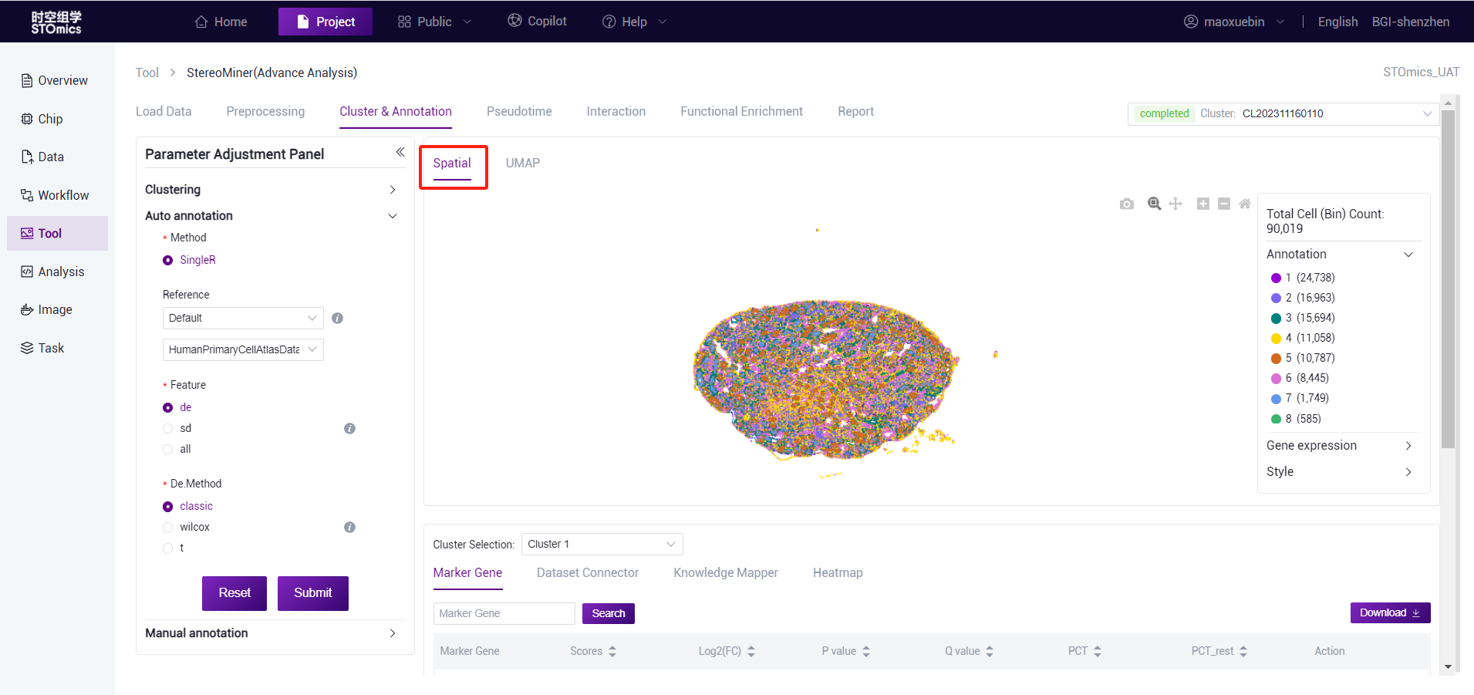Open the Dataset Connector tab

coord(588,572)
